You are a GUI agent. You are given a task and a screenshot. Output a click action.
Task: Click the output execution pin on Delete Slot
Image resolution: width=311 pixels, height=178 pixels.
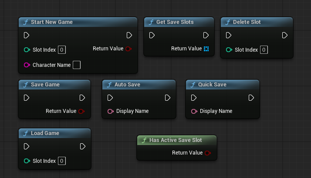[x=284, y=36]
